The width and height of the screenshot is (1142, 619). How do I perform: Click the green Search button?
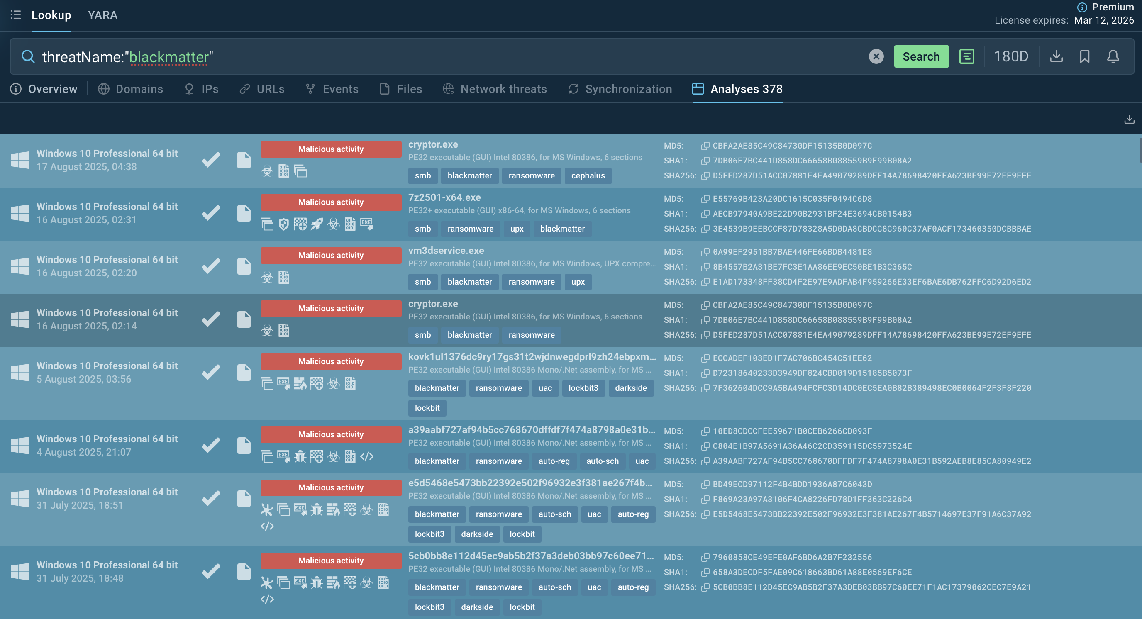[x=921, y=56]
